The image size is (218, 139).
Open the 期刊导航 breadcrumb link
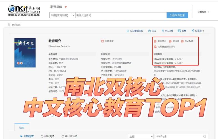coord(16,25)
